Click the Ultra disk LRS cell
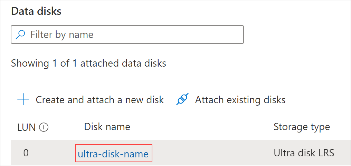The height and width of the screenshot is (166, 351). point(304,153)
